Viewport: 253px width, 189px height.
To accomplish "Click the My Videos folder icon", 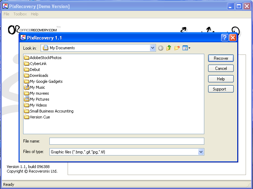I will click(27, 105).
